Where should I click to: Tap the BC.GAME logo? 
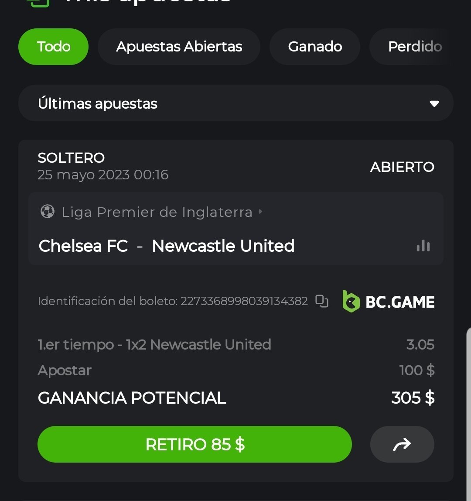tap(389, 302)
